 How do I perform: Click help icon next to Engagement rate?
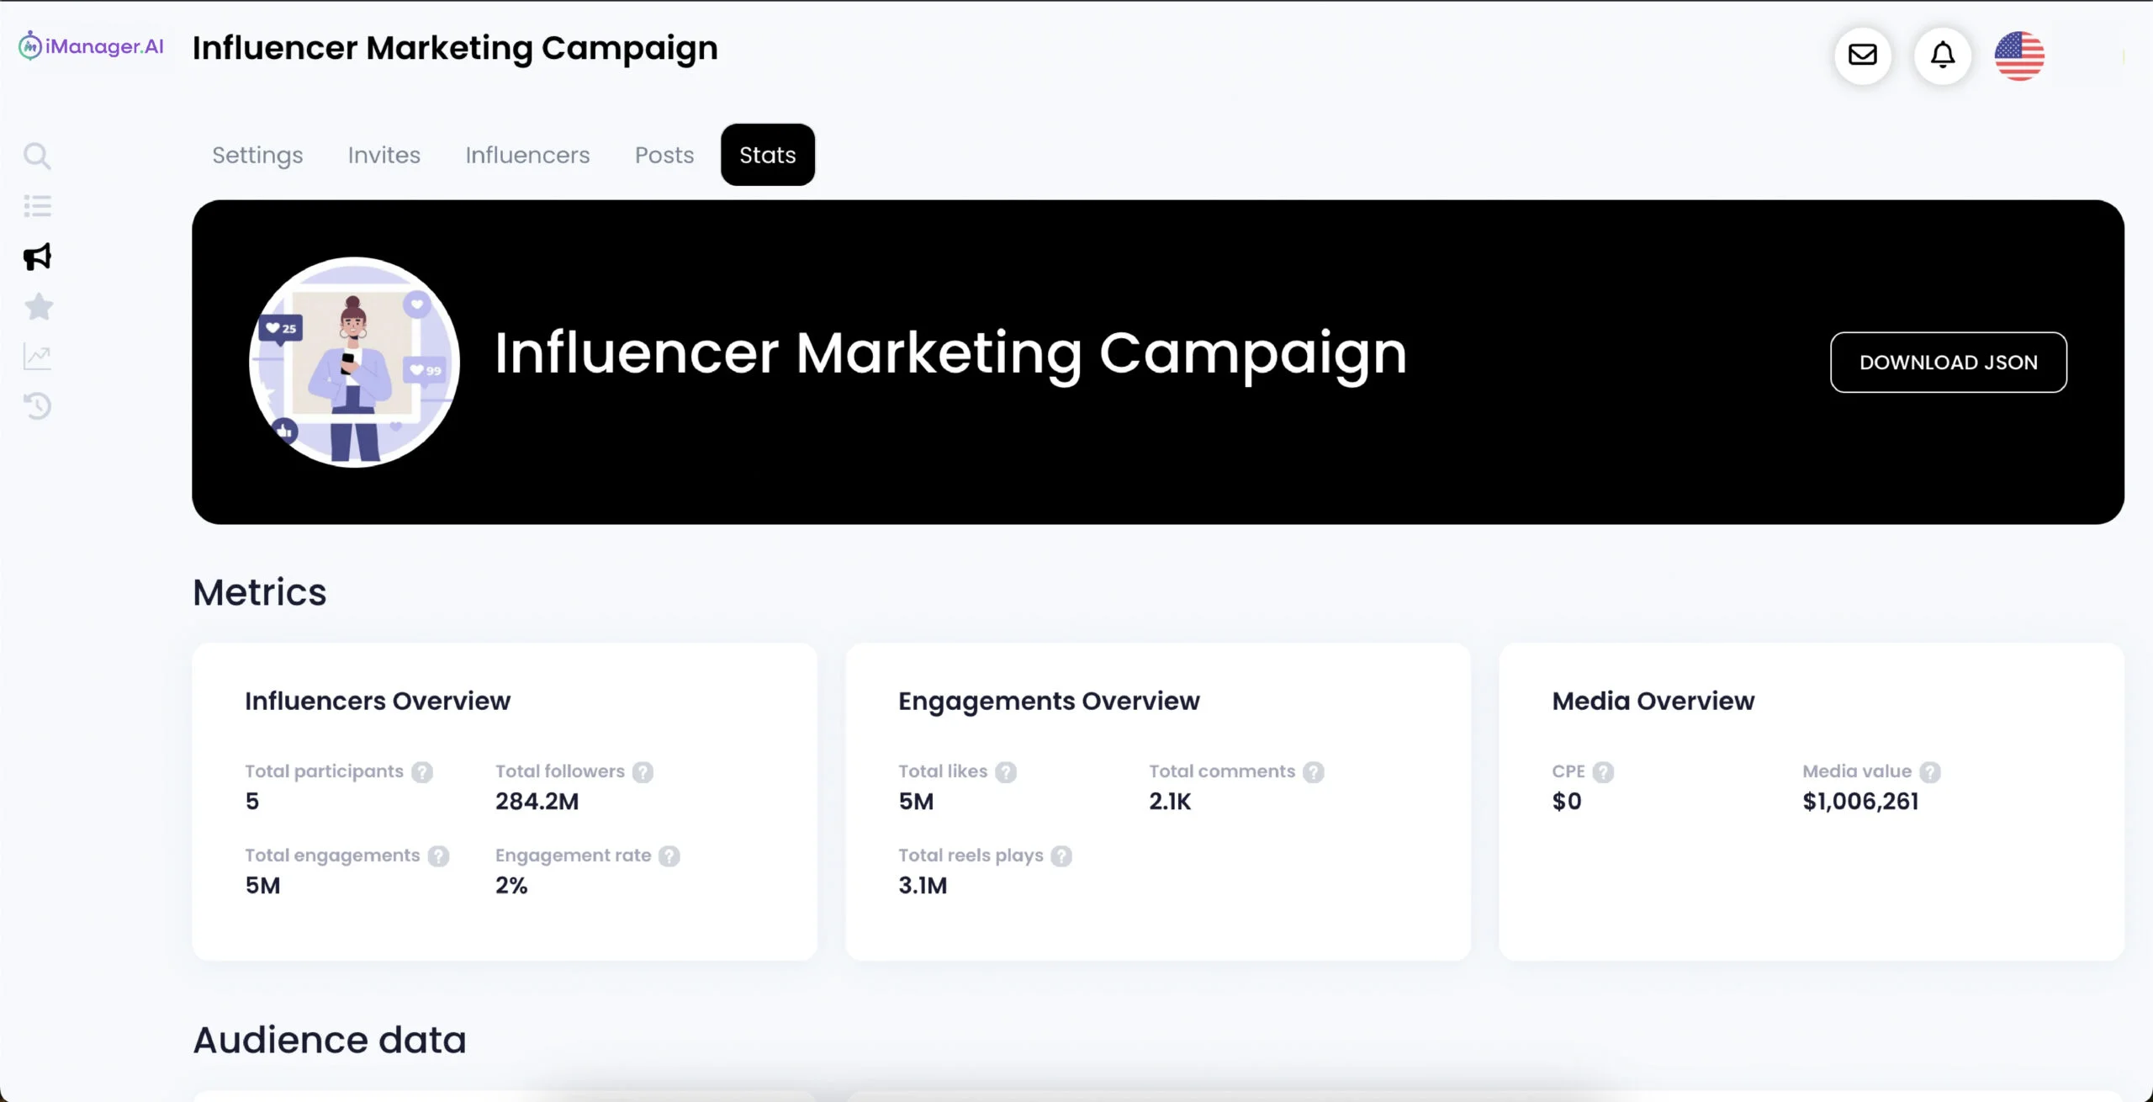(669, 856)
